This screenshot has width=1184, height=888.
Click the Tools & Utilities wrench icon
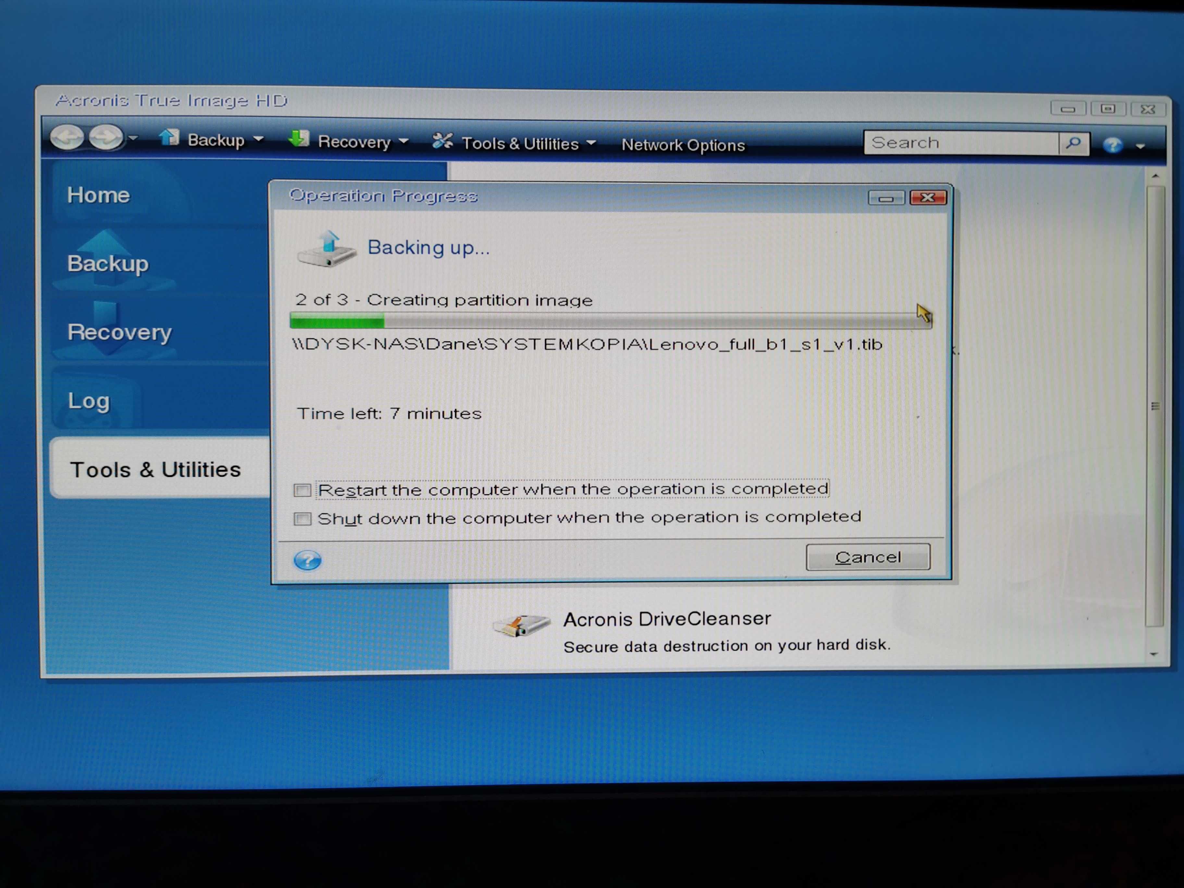pos(443,141)
